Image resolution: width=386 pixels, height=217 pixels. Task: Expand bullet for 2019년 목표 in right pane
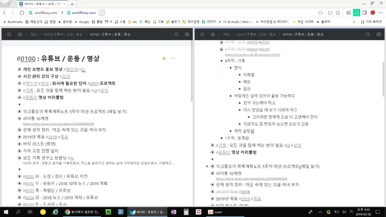[x=212, y=199]
